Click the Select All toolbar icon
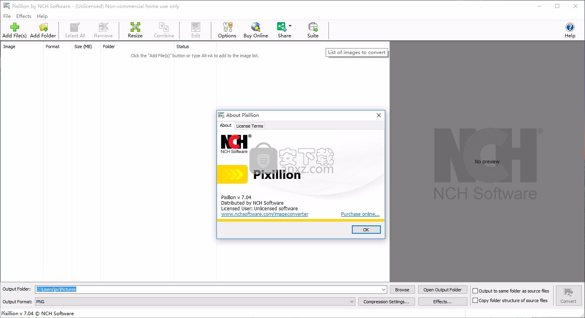Viewport: 585px width, 318px height. click(75, 30)
